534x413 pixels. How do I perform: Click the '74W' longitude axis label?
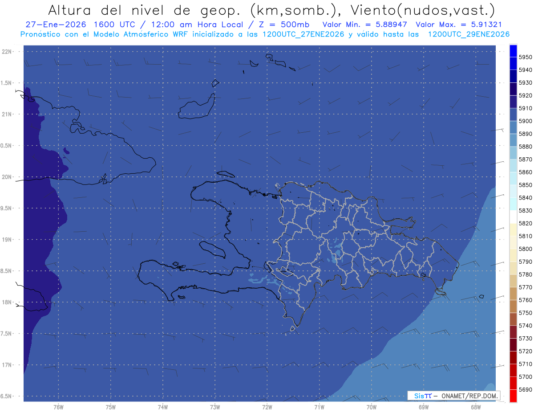coord(163,407)
